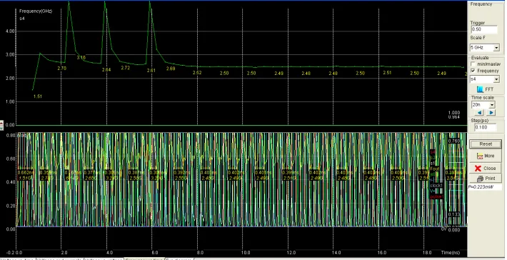Click the 0.20 voltage axis tick

point(10,206)
